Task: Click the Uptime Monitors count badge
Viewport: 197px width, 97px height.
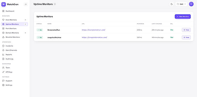Action: point(25,24)
